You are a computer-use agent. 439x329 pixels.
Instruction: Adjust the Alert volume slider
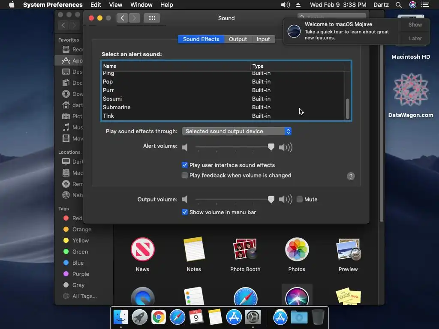click(x=271, y=147)
